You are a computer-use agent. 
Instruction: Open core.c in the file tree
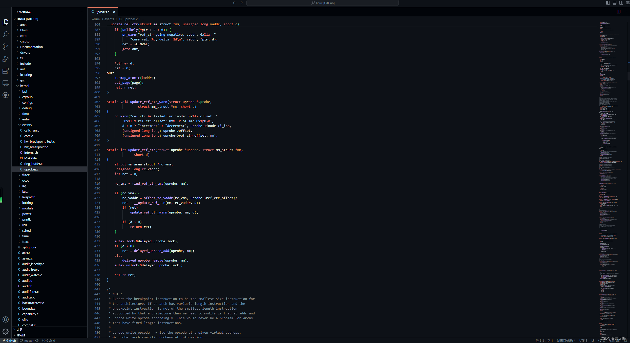[x=29, y=136]
